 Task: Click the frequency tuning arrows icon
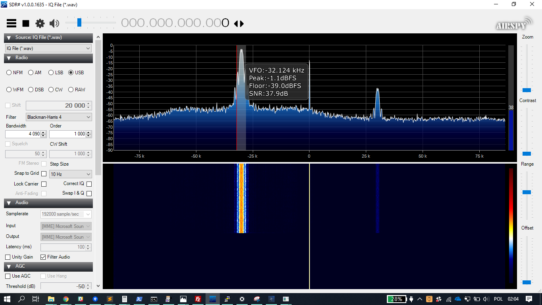point(238,23)
